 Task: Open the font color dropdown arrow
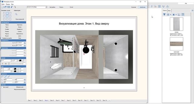[x=22, y=61]
